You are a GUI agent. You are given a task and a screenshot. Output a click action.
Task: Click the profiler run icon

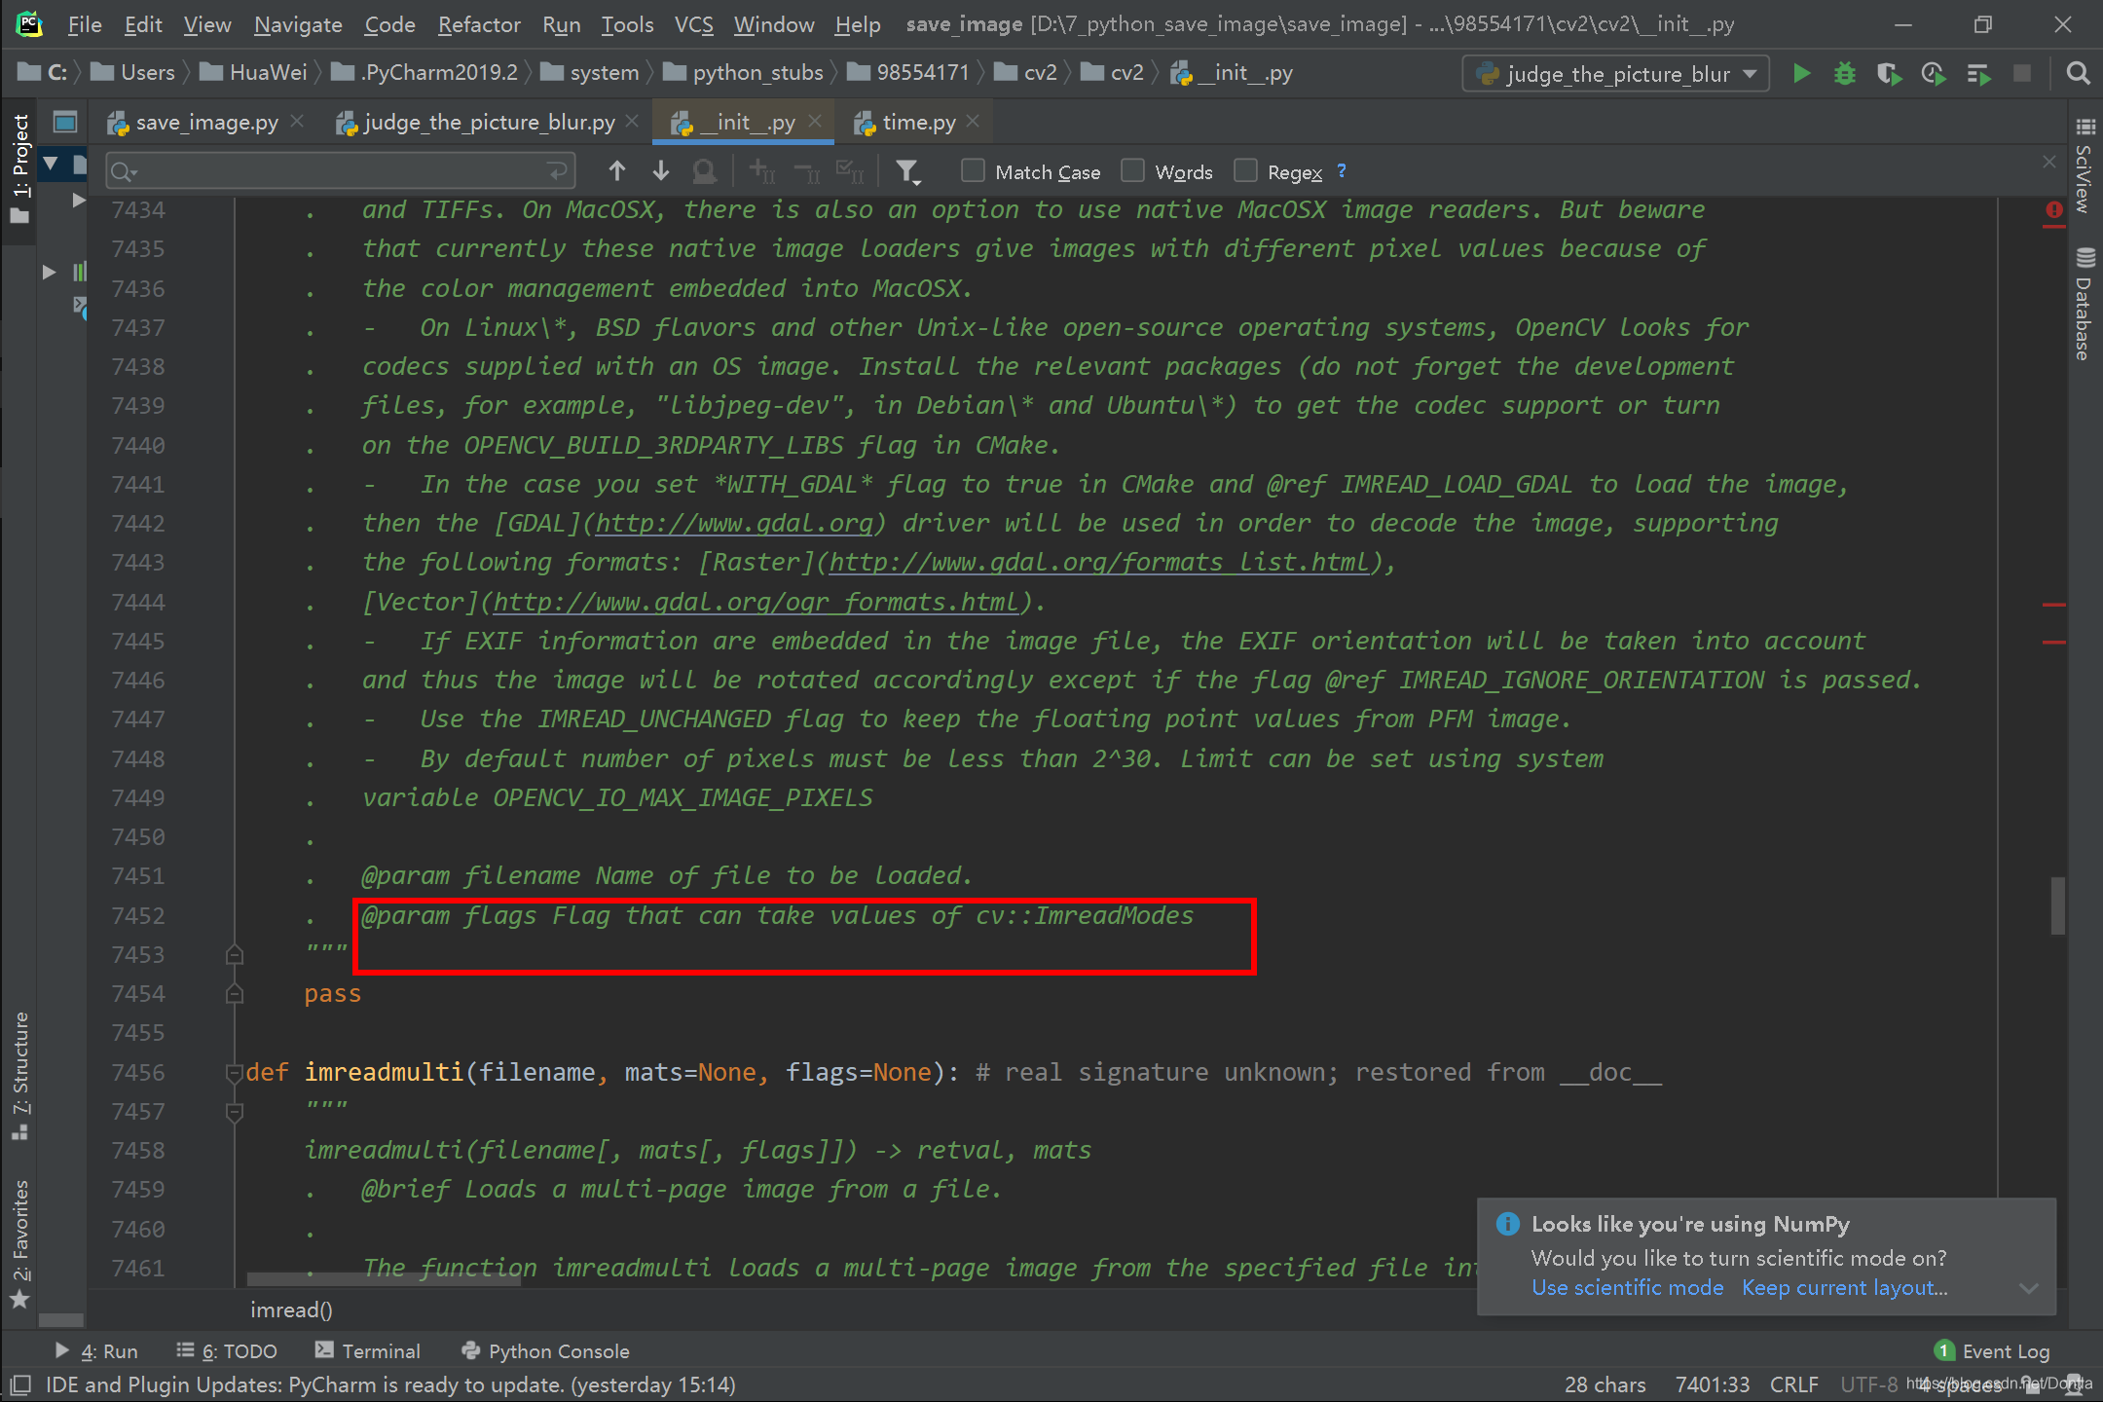[1934, 74]
